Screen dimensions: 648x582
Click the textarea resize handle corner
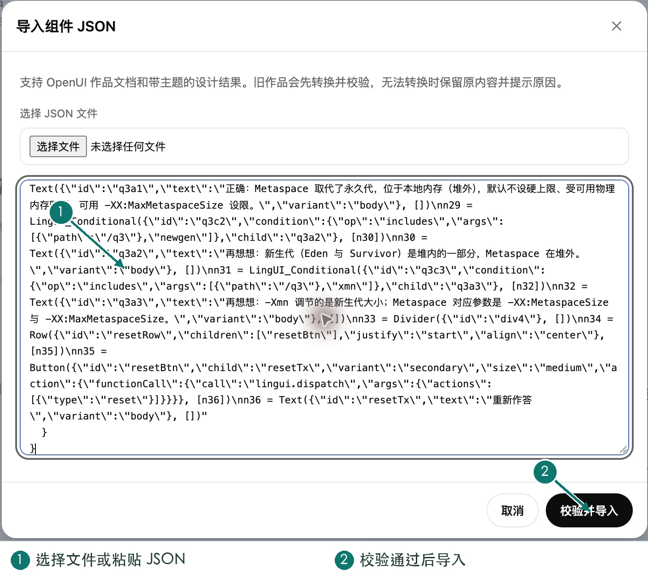pyautogui.click(x=623, y=449)
